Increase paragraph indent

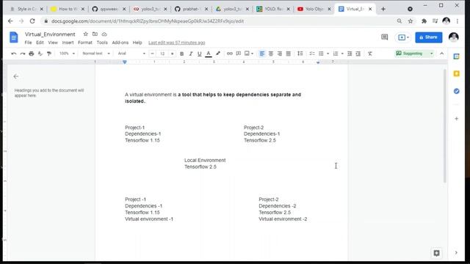coord(358,54)
